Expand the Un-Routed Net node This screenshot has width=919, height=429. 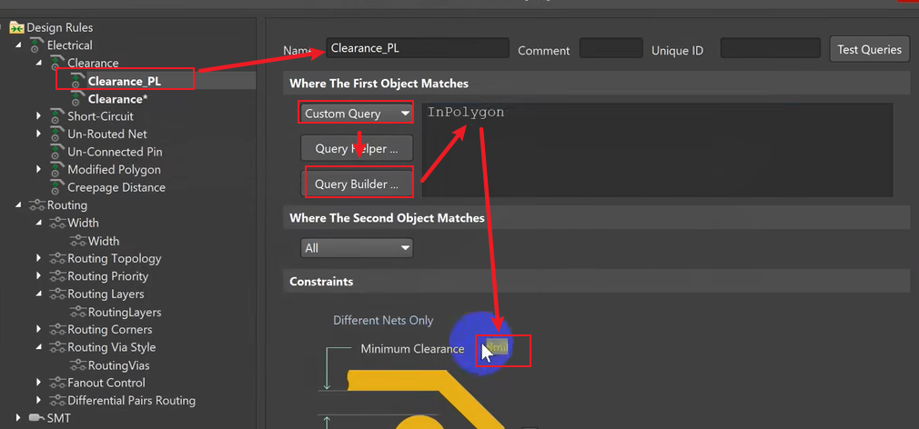click(x=39, y=134)
